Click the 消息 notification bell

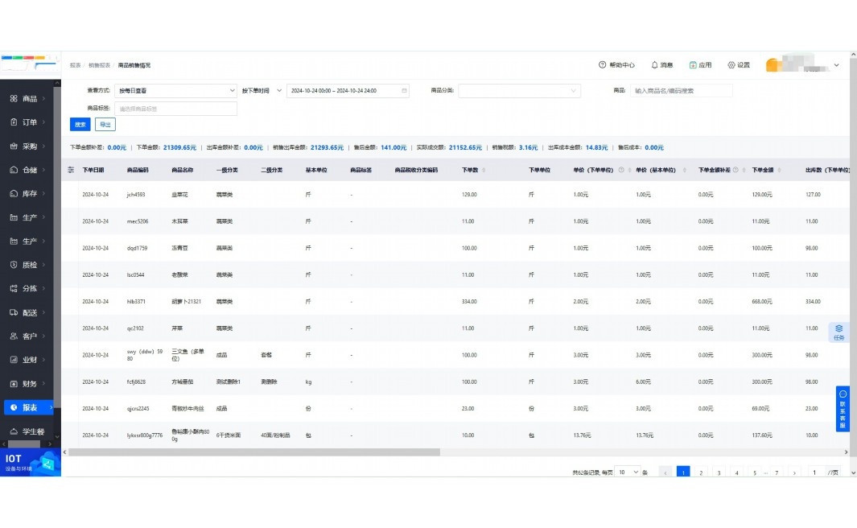[x=661, y=65]
